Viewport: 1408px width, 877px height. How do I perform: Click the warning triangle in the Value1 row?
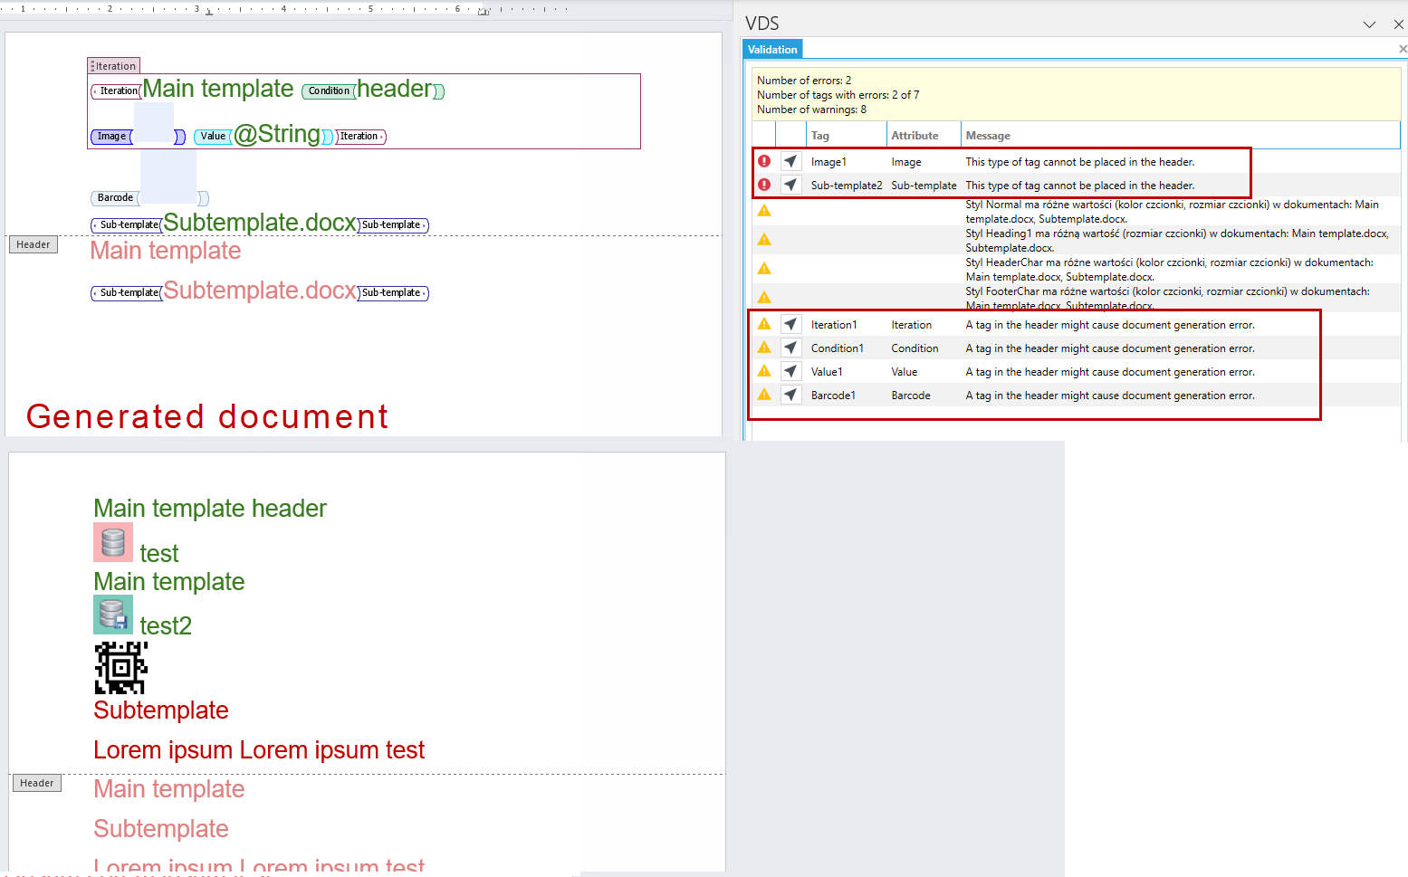click(x=764, y=371)
